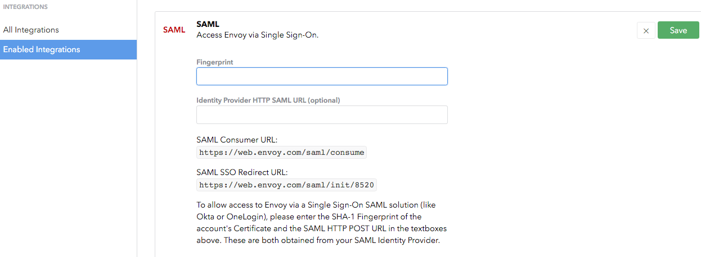Image resolution: width=701 pixels, height=257 pixels.
Task: Click the red SAML logo icon
Action: 174,30
